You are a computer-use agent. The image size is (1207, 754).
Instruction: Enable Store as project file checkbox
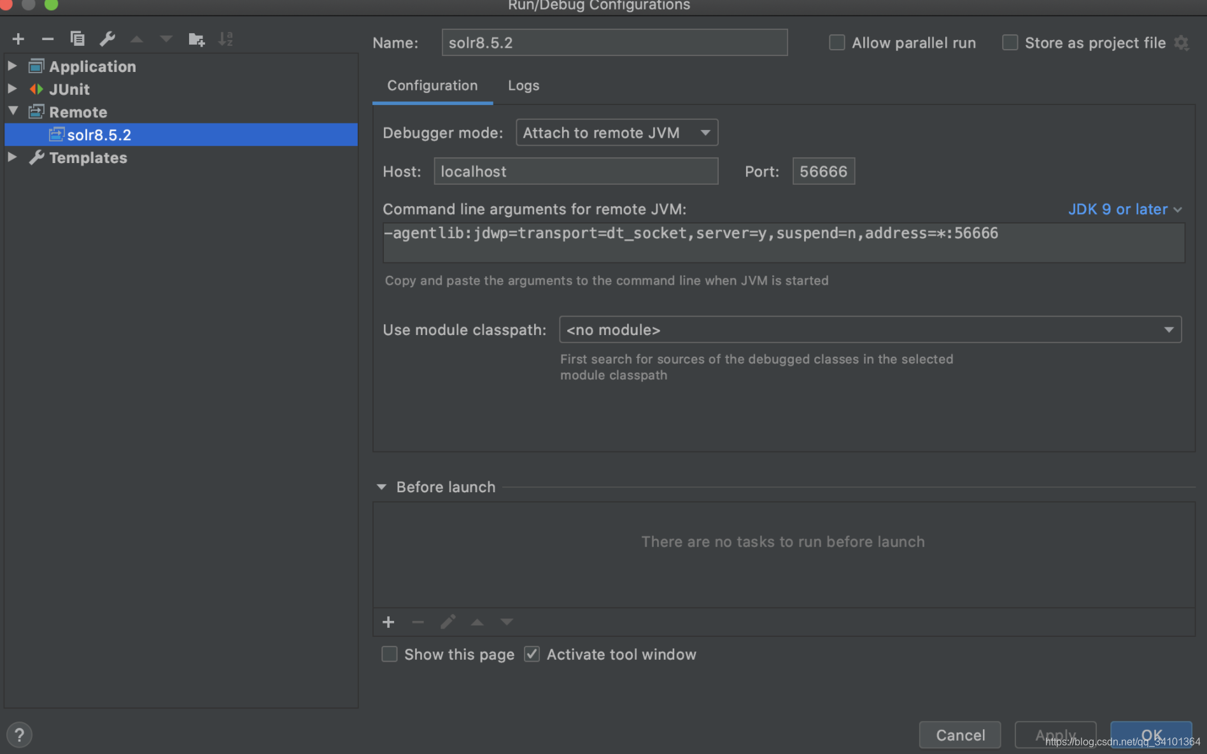pos(1010,43)
